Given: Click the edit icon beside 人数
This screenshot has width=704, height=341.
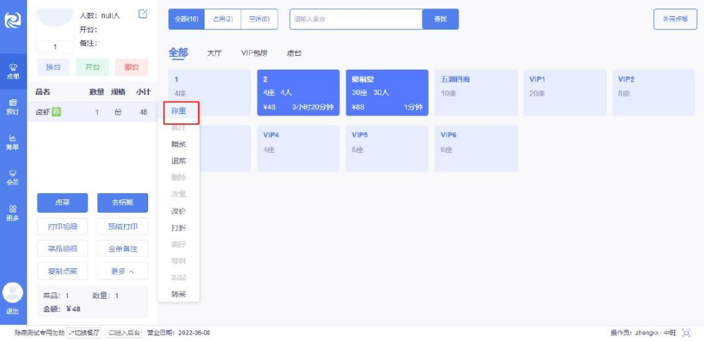Looking at the screenshot, I should click(x=143, y=13).
